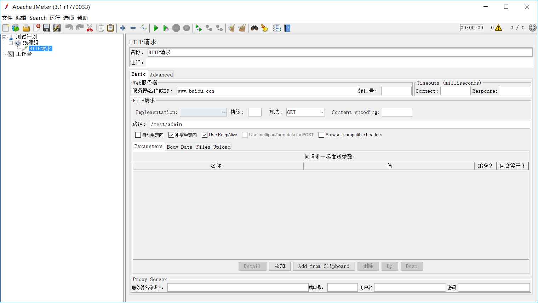Screen dimensions: 538x303
Task: Click the Close test plan icon
Action: point(36,28)
